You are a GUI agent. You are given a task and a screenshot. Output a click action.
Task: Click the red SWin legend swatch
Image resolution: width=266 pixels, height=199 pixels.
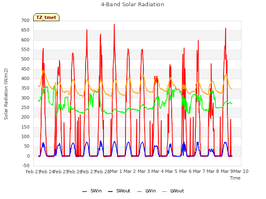tap(84, 192)
